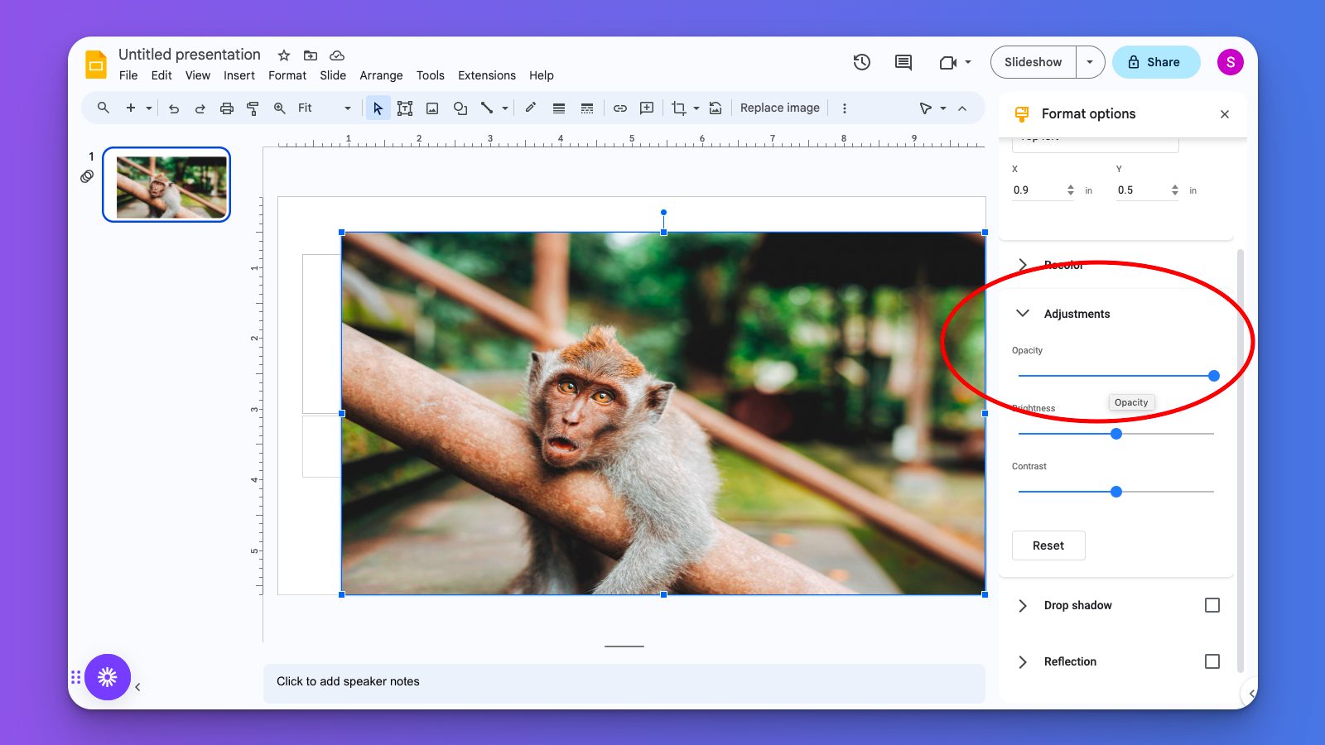
Task: Expand the Recolor section
Action: (x=1024, y=265)
